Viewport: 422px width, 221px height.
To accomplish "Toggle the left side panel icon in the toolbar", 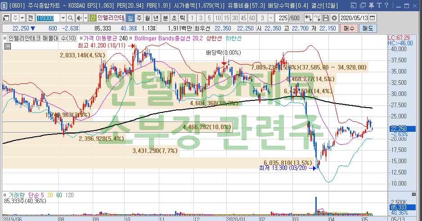I will coord(6,18).
